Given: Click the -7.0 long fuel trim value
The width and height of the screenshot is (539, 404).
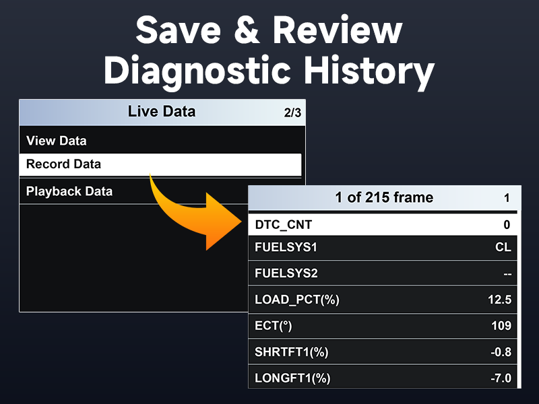Looking at the screenshot, I should [501, 378].
